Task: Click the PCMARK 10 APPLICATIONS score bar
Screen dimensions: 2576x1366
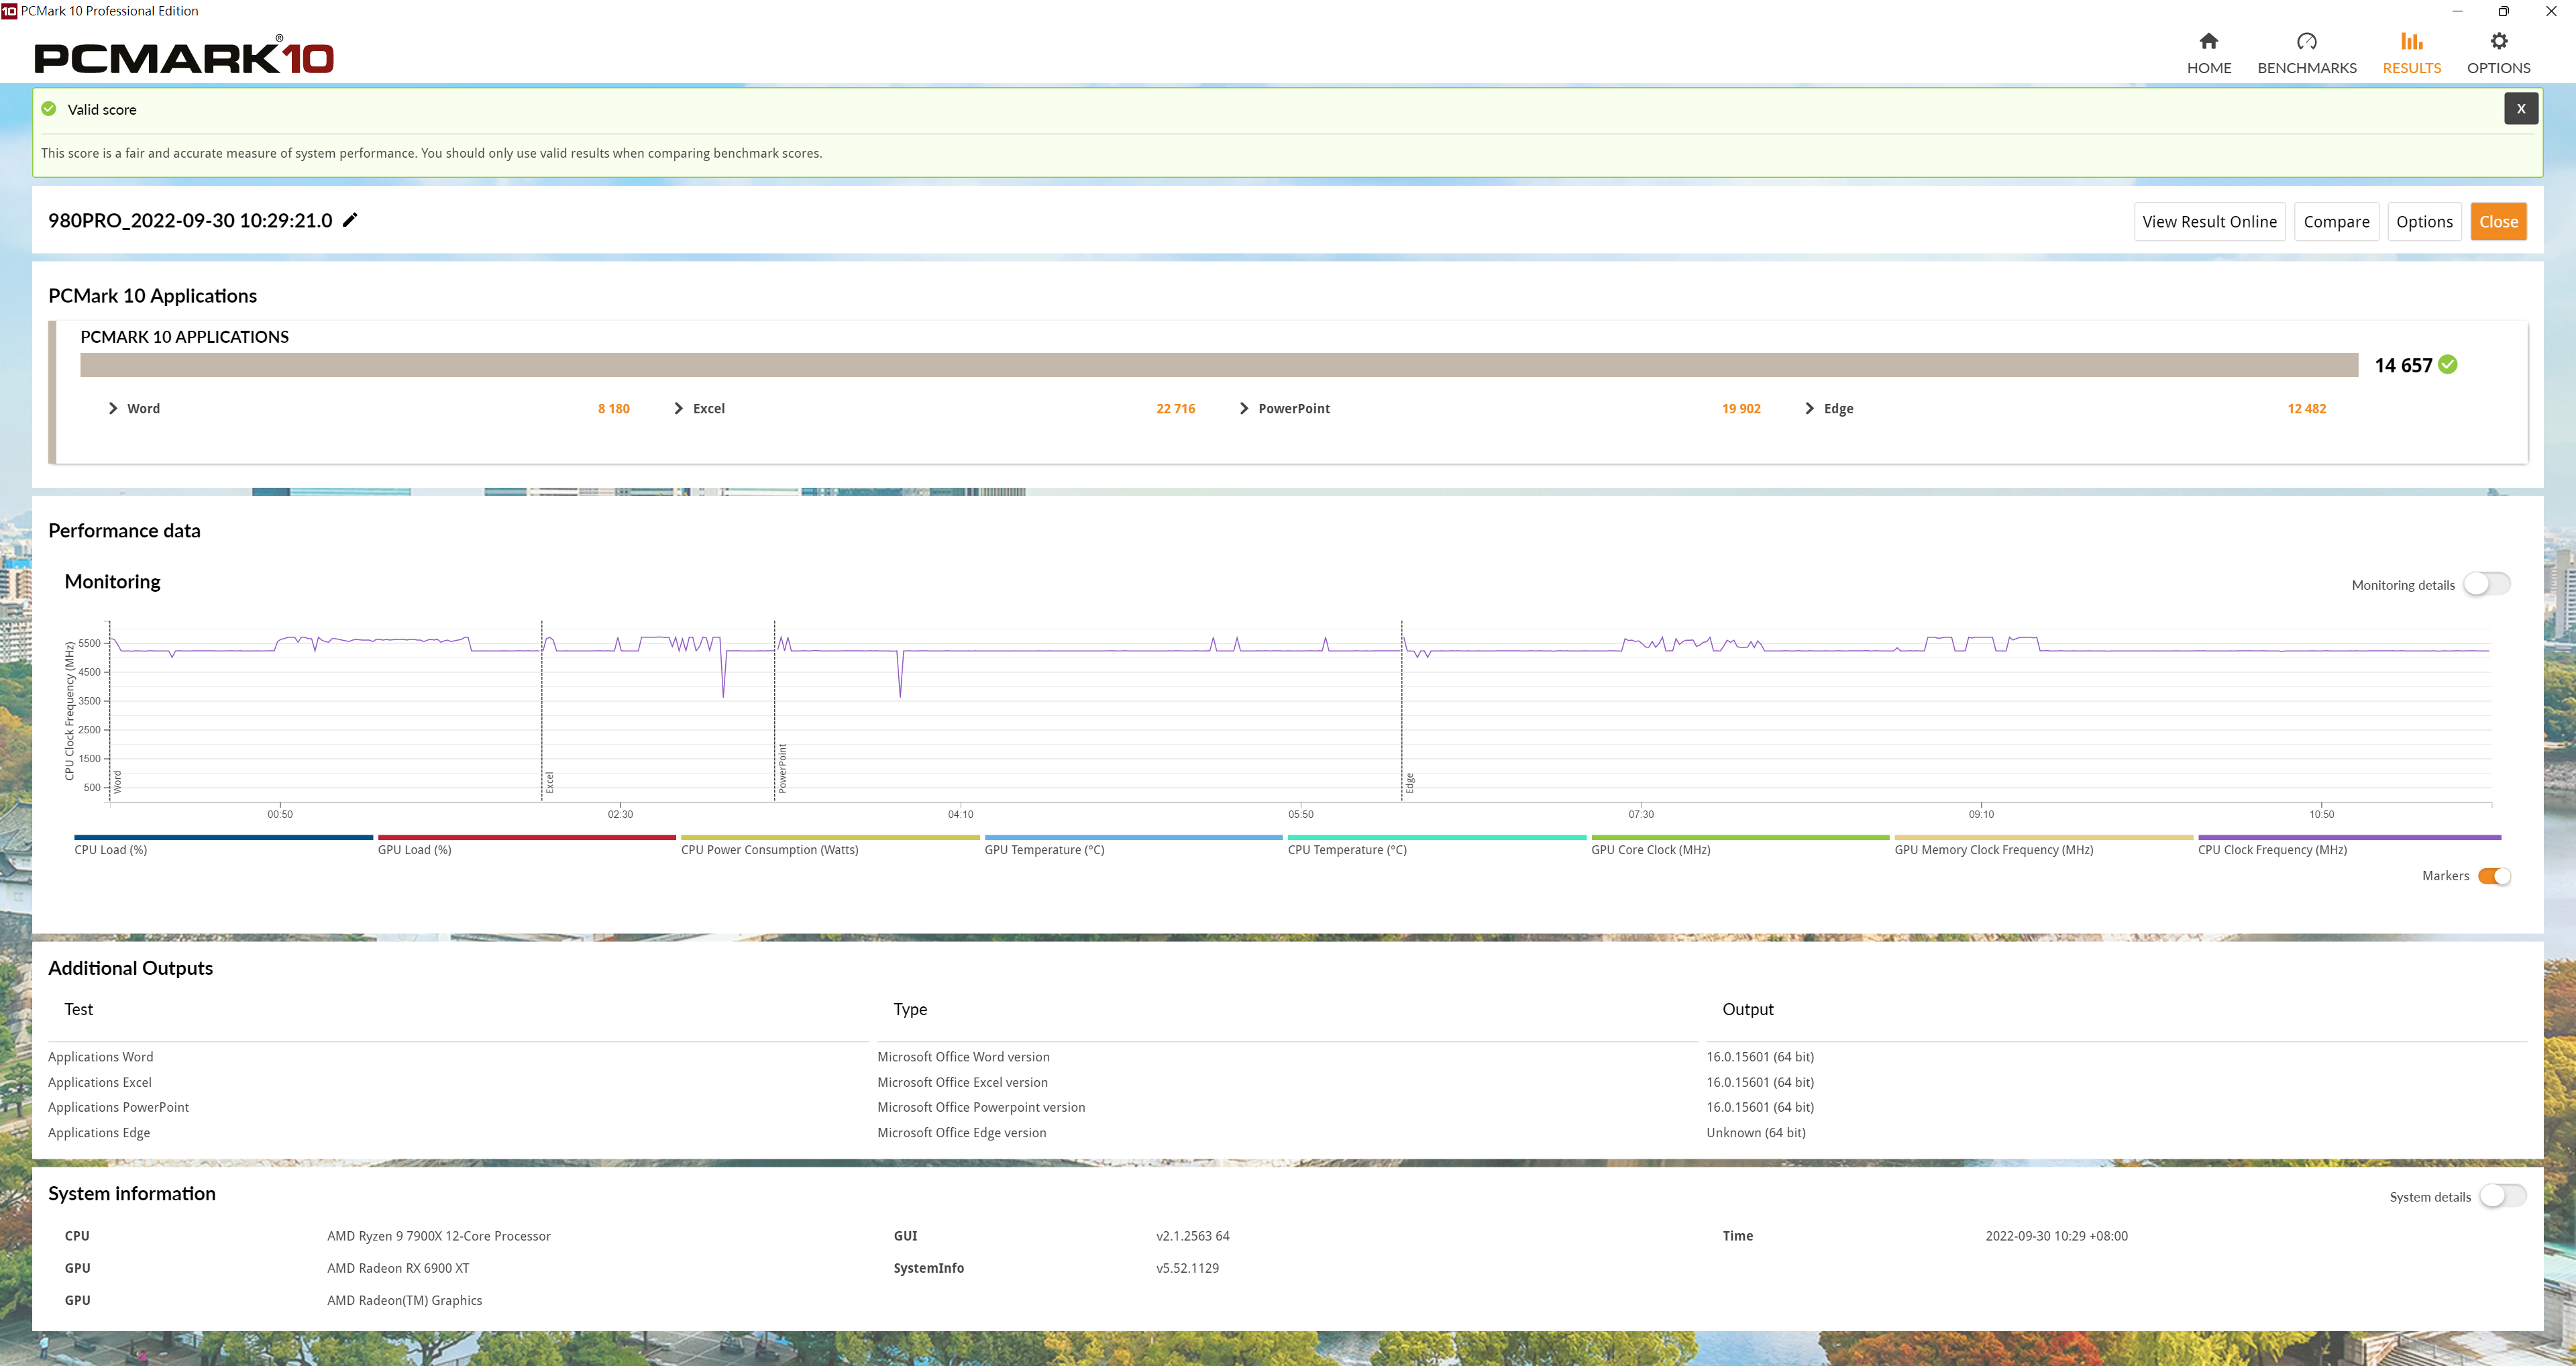Action: tap(1219, 365)
